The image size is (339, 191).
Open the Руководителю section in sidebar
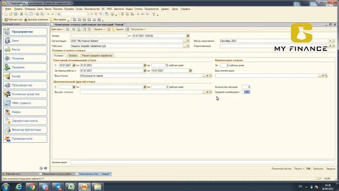point(25,138)
